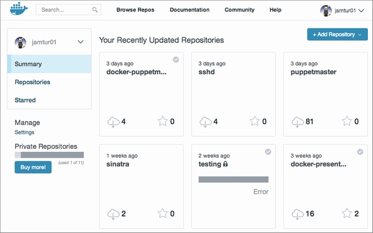The width and height of the screenshot is (373, 233).
Task: Click the Error status text on testing
Action: (x=261, y=192)
